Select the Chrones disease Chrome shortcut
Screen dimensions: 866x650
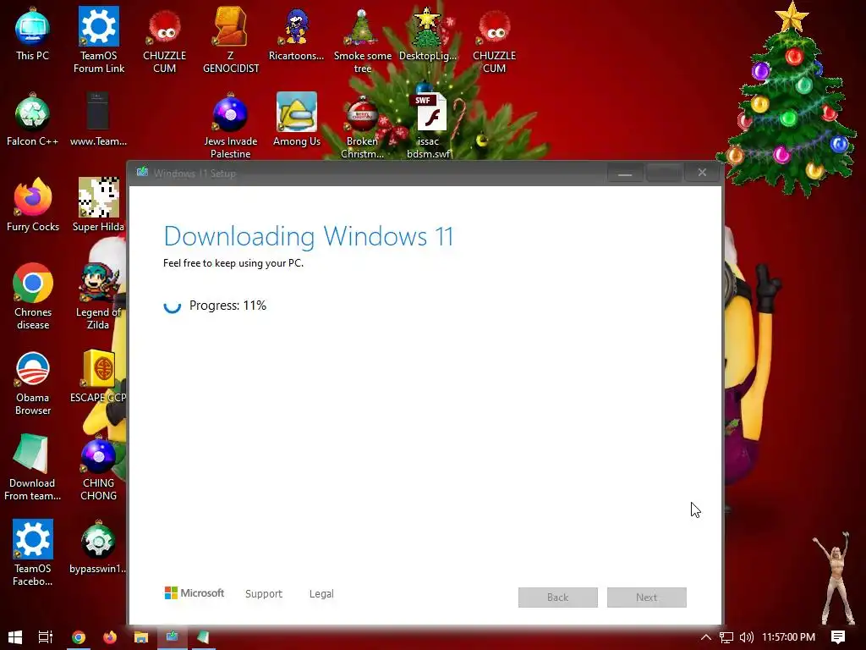pyautogui.click(x=33, y=297)
